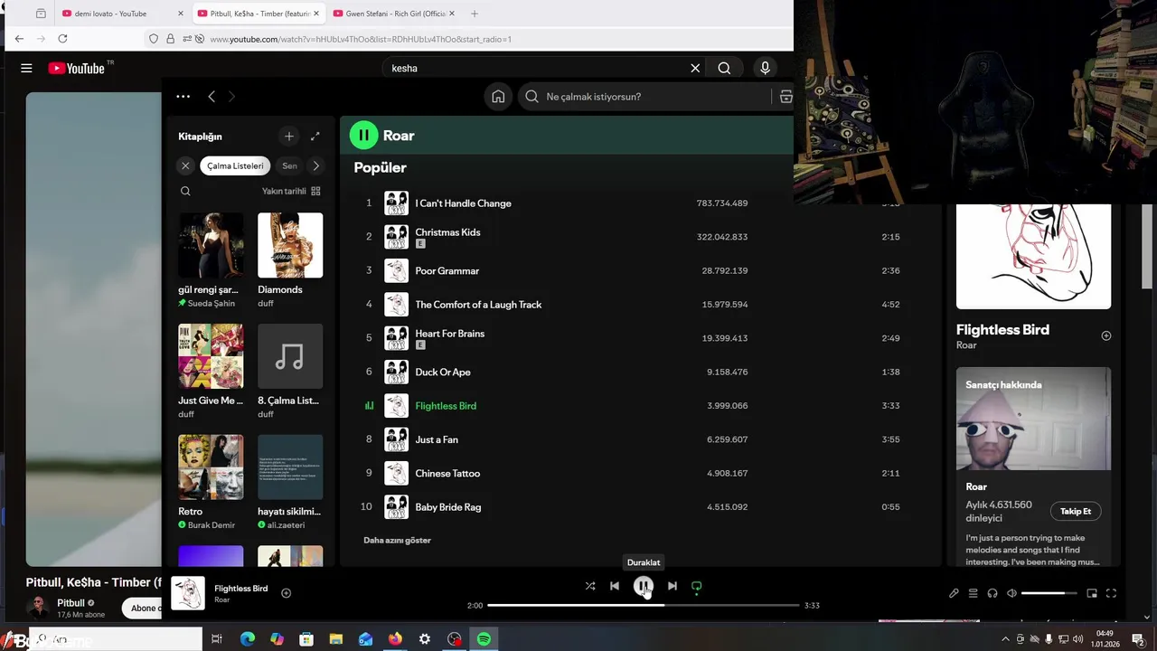This screenshot has width=1157, height=651.
Task: Select the 'Sen' filter chip
Action: (x=289, y=165)
